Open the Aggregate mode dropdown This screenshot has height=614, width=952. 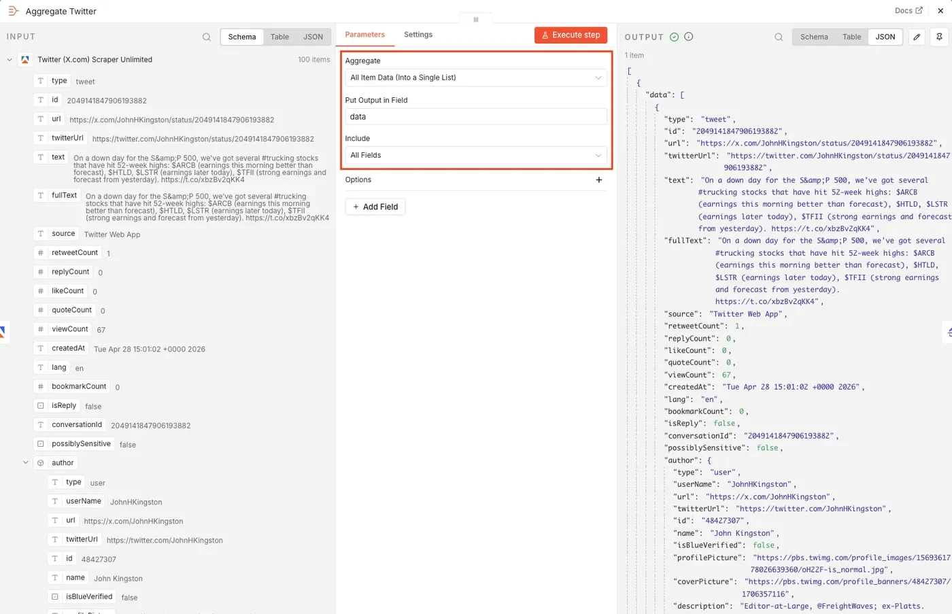click(x=476, y=78)
